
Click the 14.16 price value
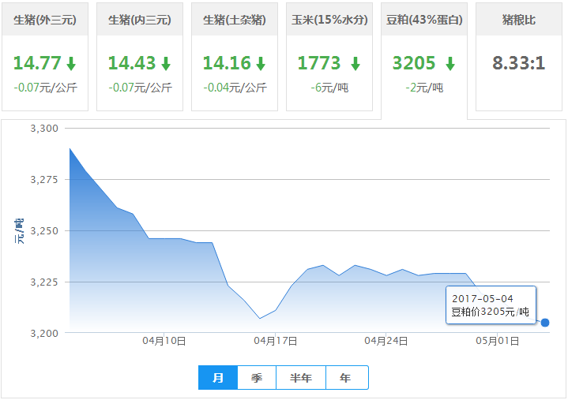[x=227, y=63]
